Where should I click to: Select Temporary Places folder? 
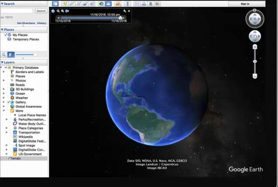(x=26, y=39)
